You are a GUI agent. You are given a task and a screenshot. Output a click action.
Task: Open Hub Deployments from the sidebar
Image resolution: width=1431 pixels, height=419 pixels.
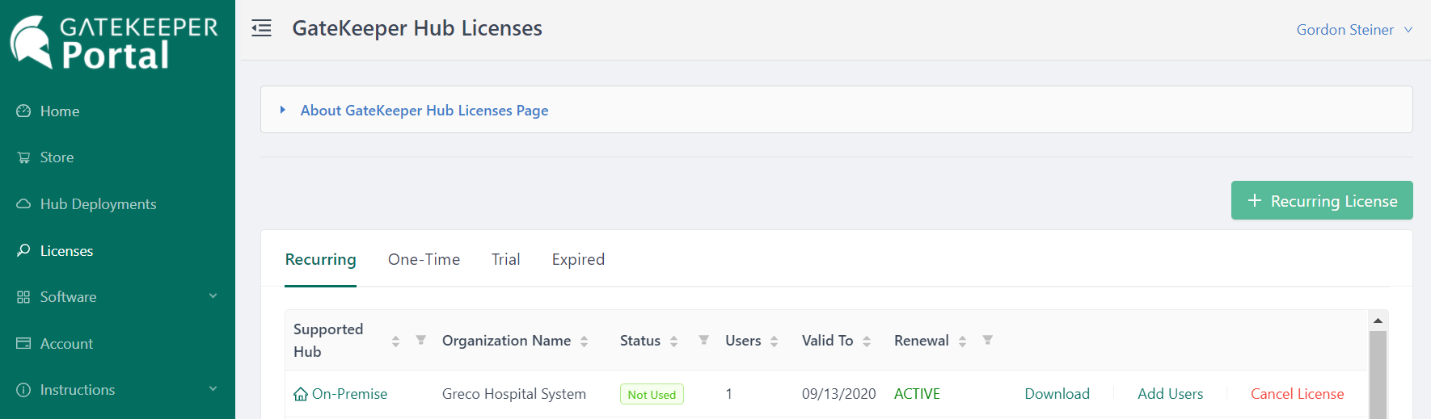click(x=98, y=204)
